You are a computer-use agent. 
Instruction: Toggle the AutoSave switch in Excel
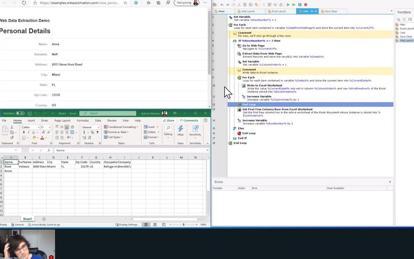pyautogui.click(x=20, y=113)
